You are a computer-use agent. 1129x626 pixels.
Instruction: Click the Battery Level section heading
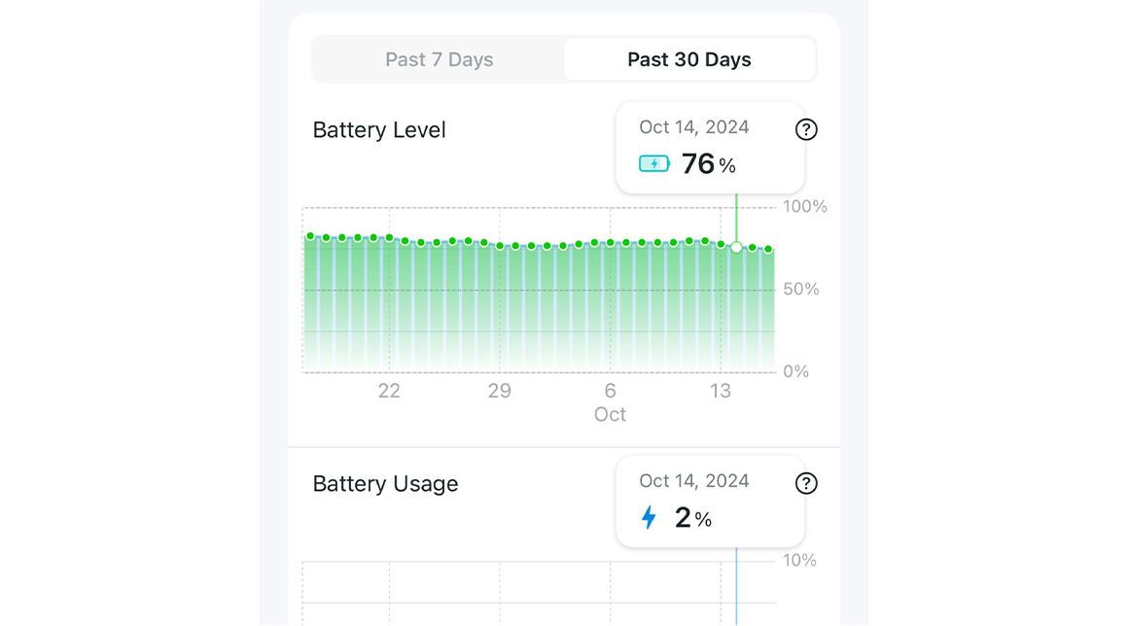click(379, 130)
